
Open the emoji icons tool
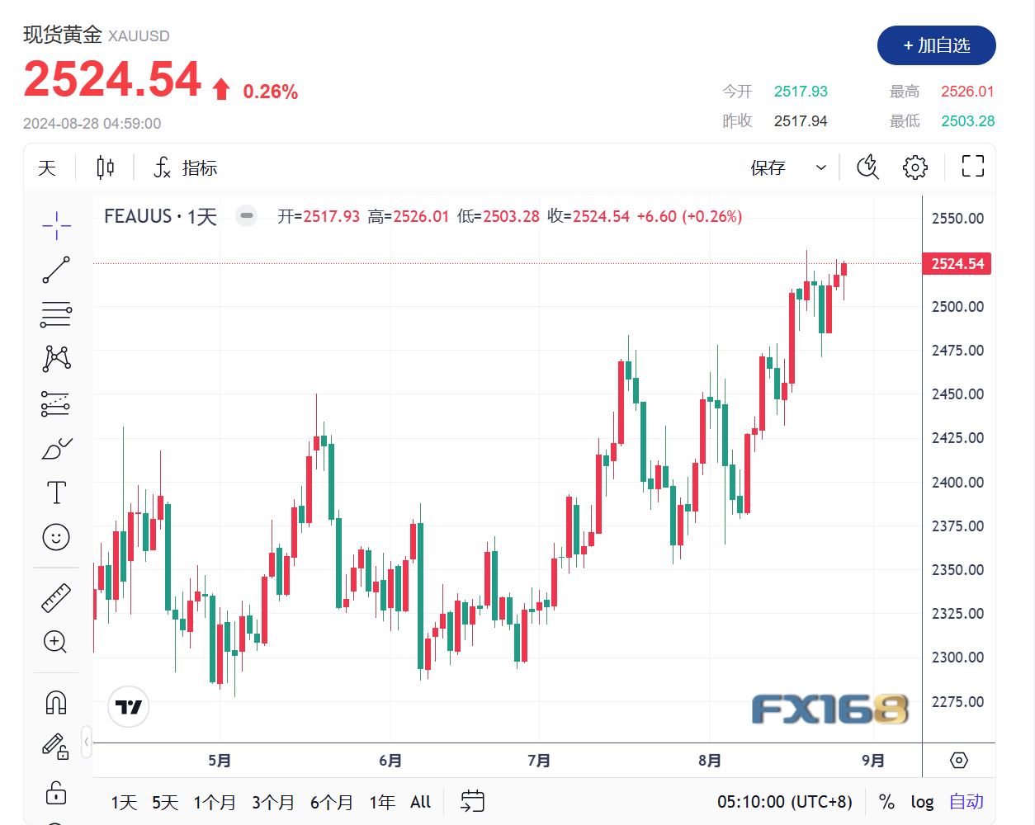pos(56,537)
